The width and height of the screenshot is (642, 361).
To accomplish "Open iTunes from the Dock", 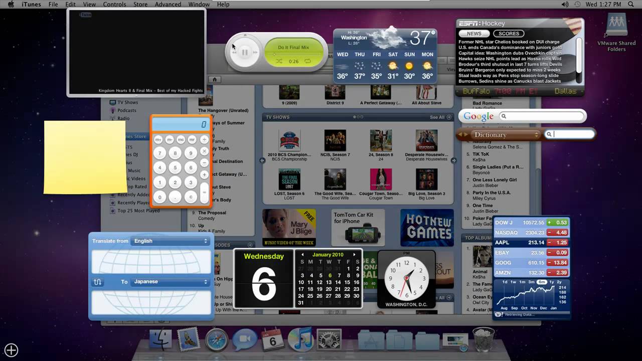I will [301, 340].
